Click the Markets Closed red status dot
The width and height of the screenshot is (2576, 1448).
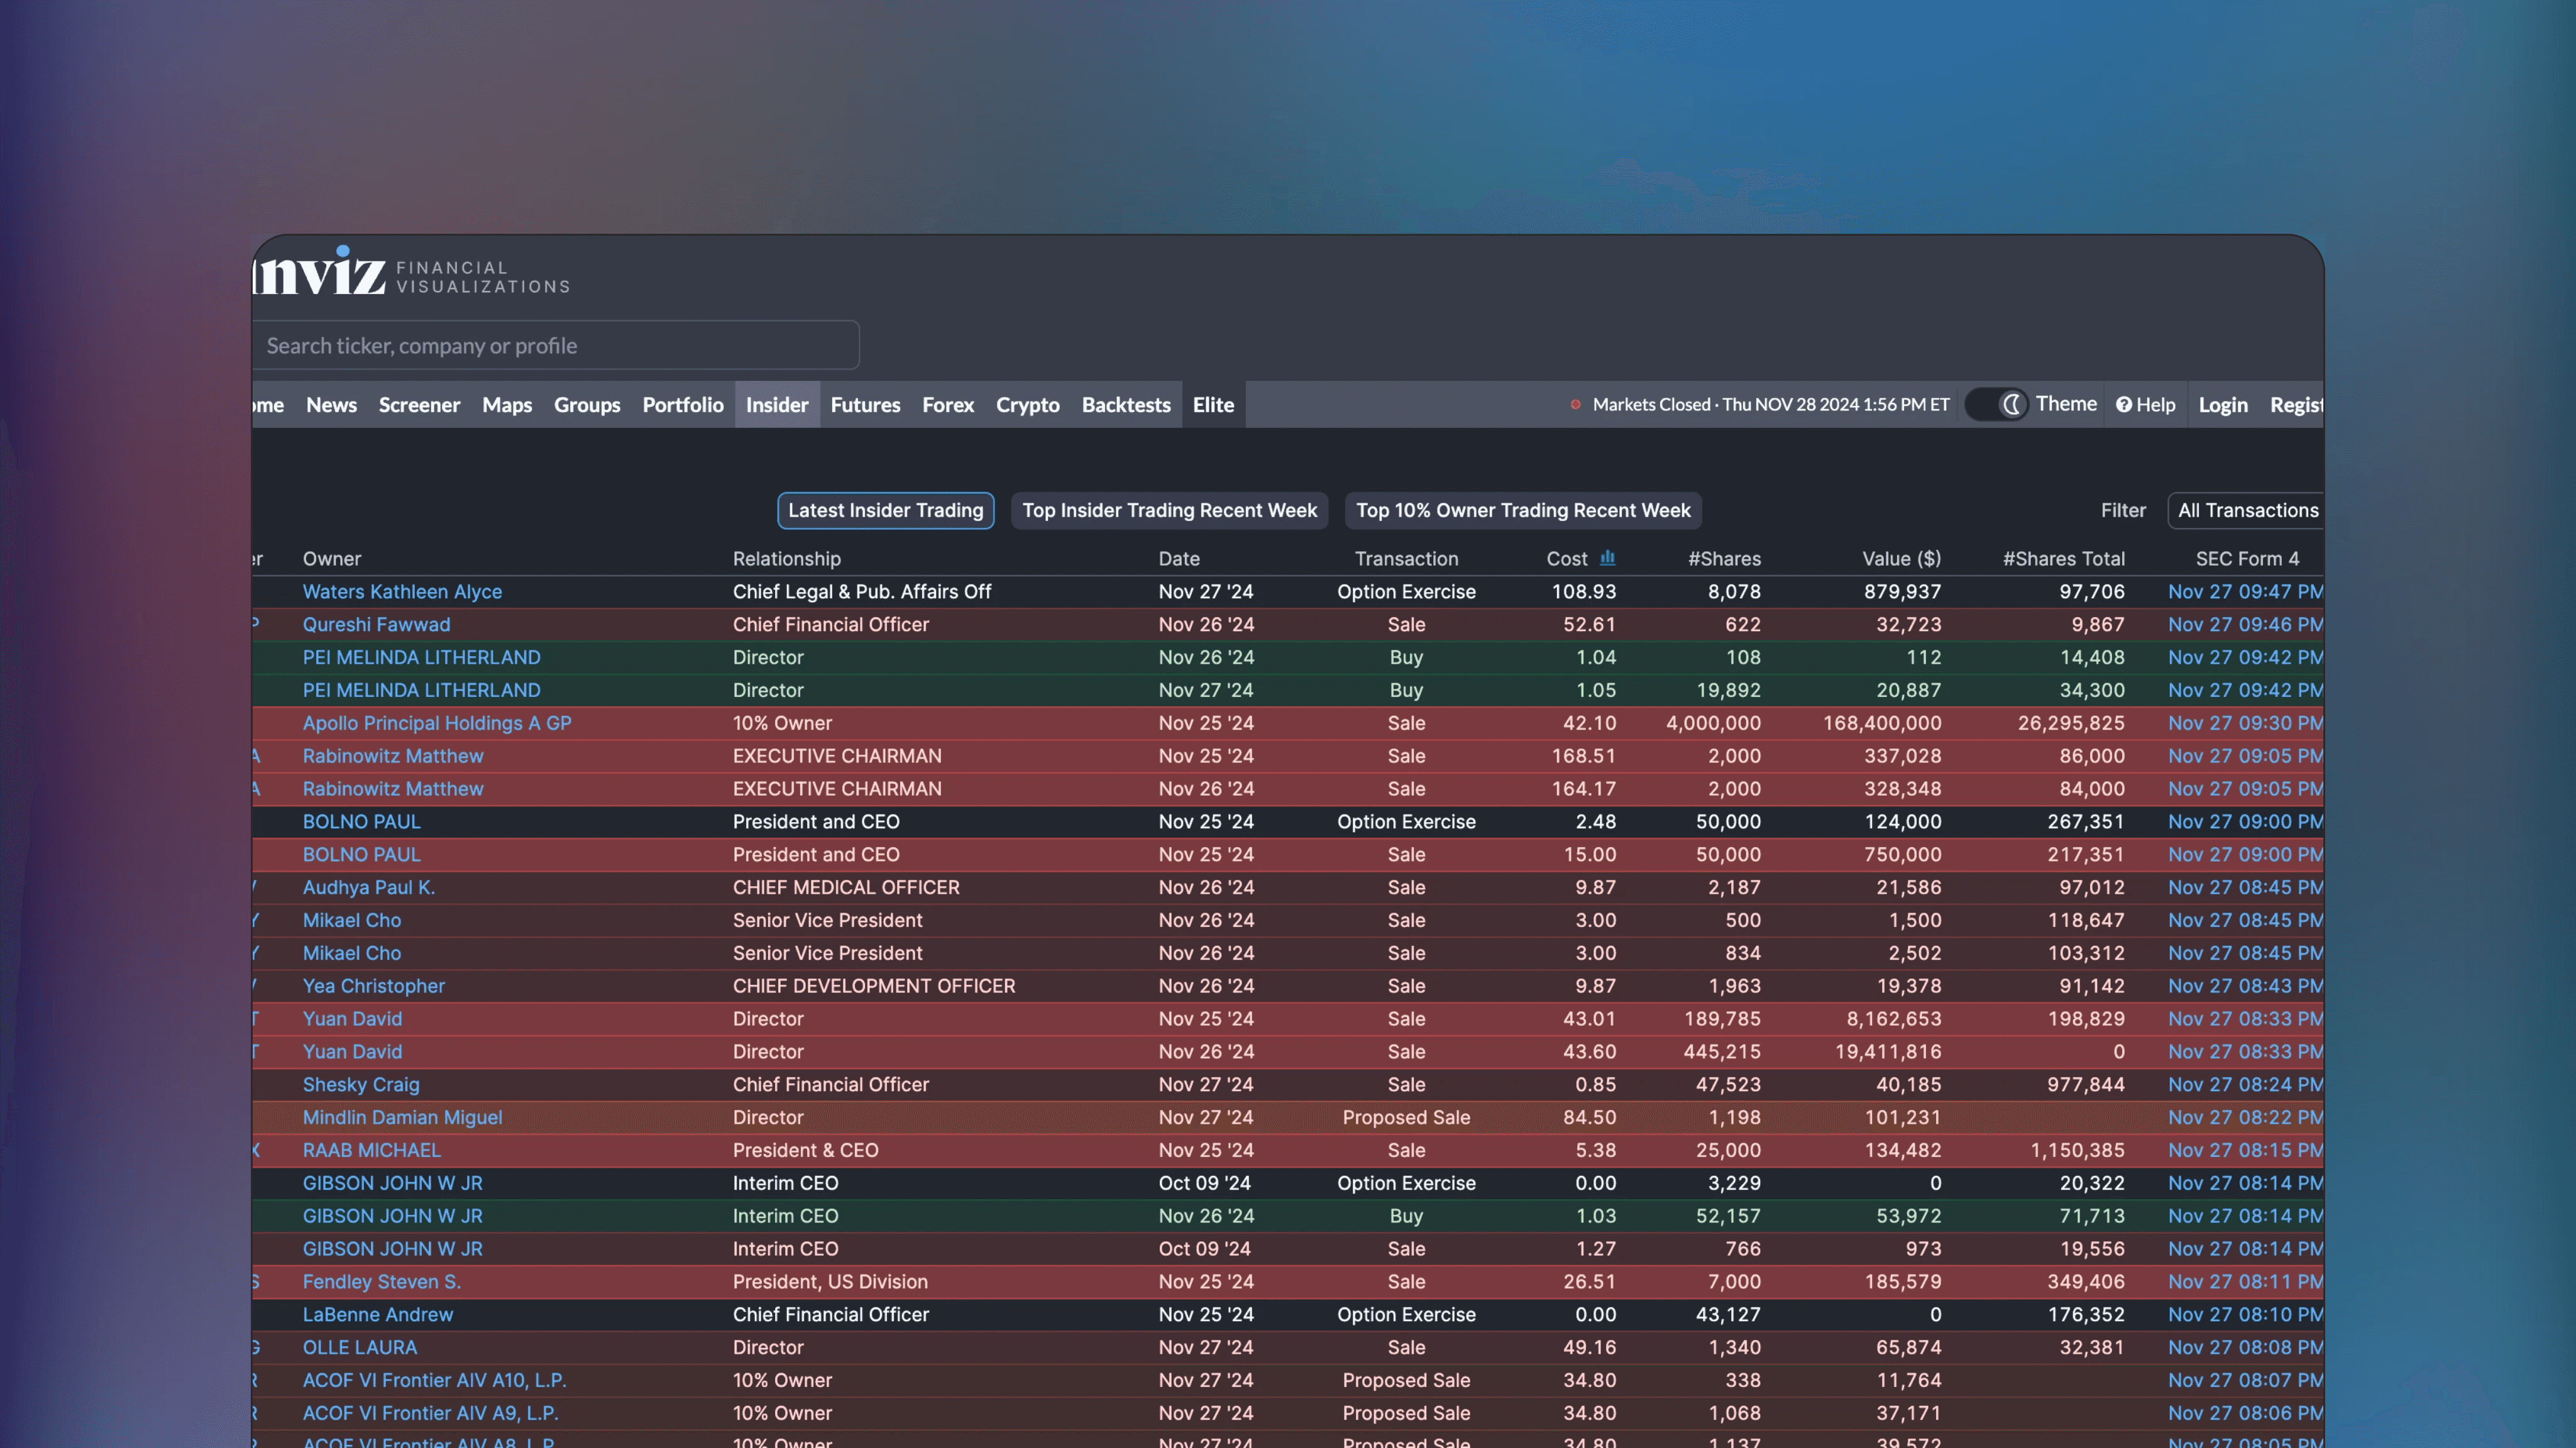pyautogui.click(x=1576, y=404)
